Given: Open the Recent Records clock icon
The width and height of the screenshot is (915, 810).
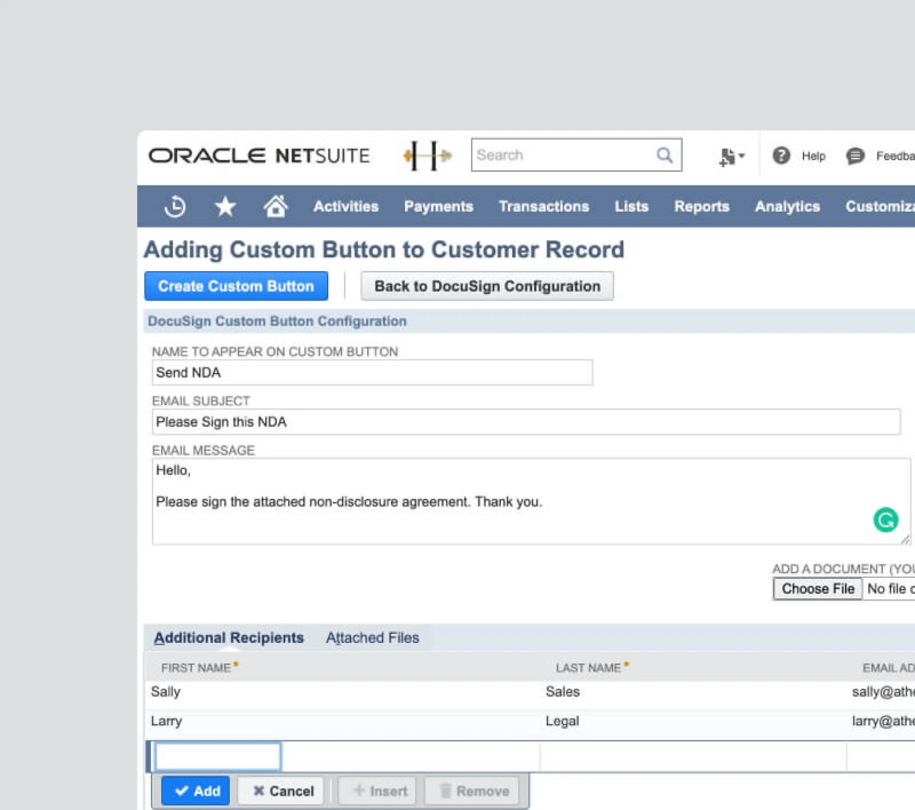Looking at the screenshot, I should pos(175,207).
